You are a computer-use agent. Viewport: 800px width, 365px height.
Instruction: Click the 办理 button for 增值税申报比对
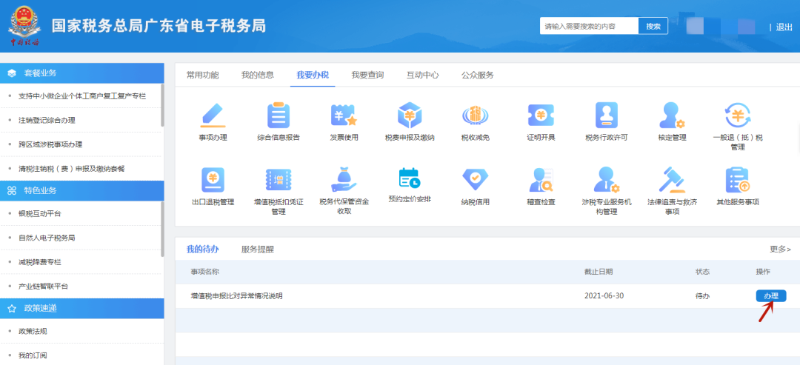771,295
